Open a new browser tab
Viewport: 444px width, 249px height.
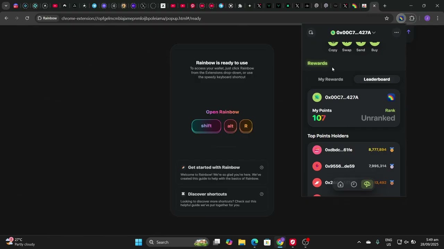click(x=385, y=6)
